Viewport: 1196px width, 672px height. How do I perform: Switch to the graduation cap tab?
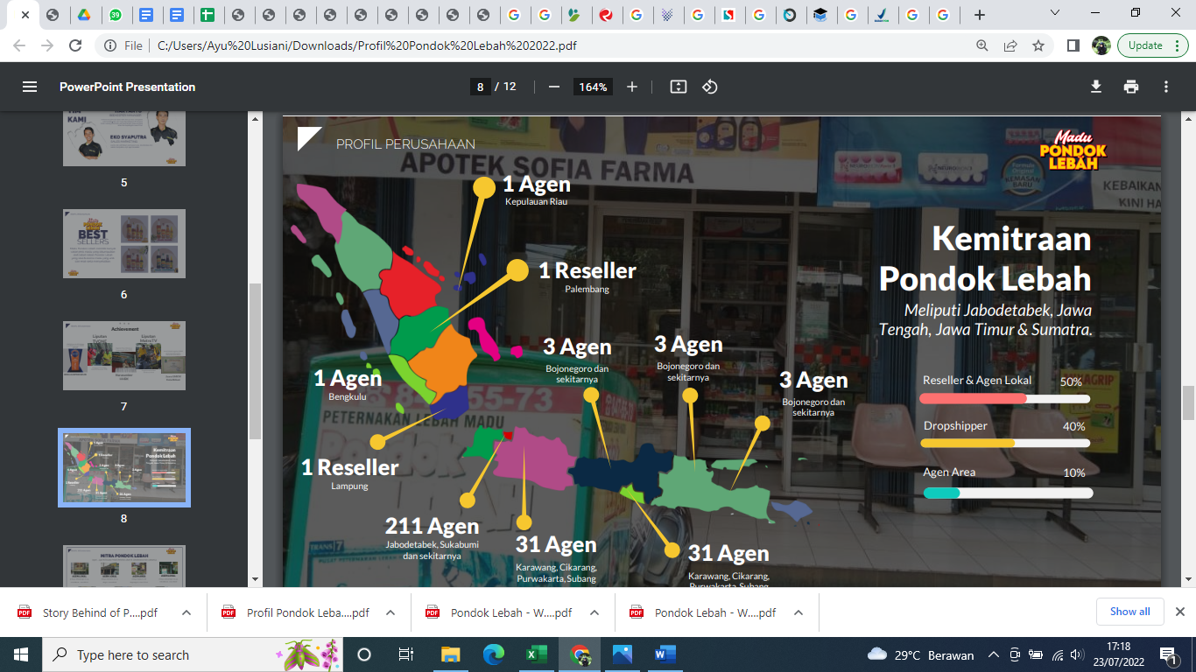(x=820, y=15)
